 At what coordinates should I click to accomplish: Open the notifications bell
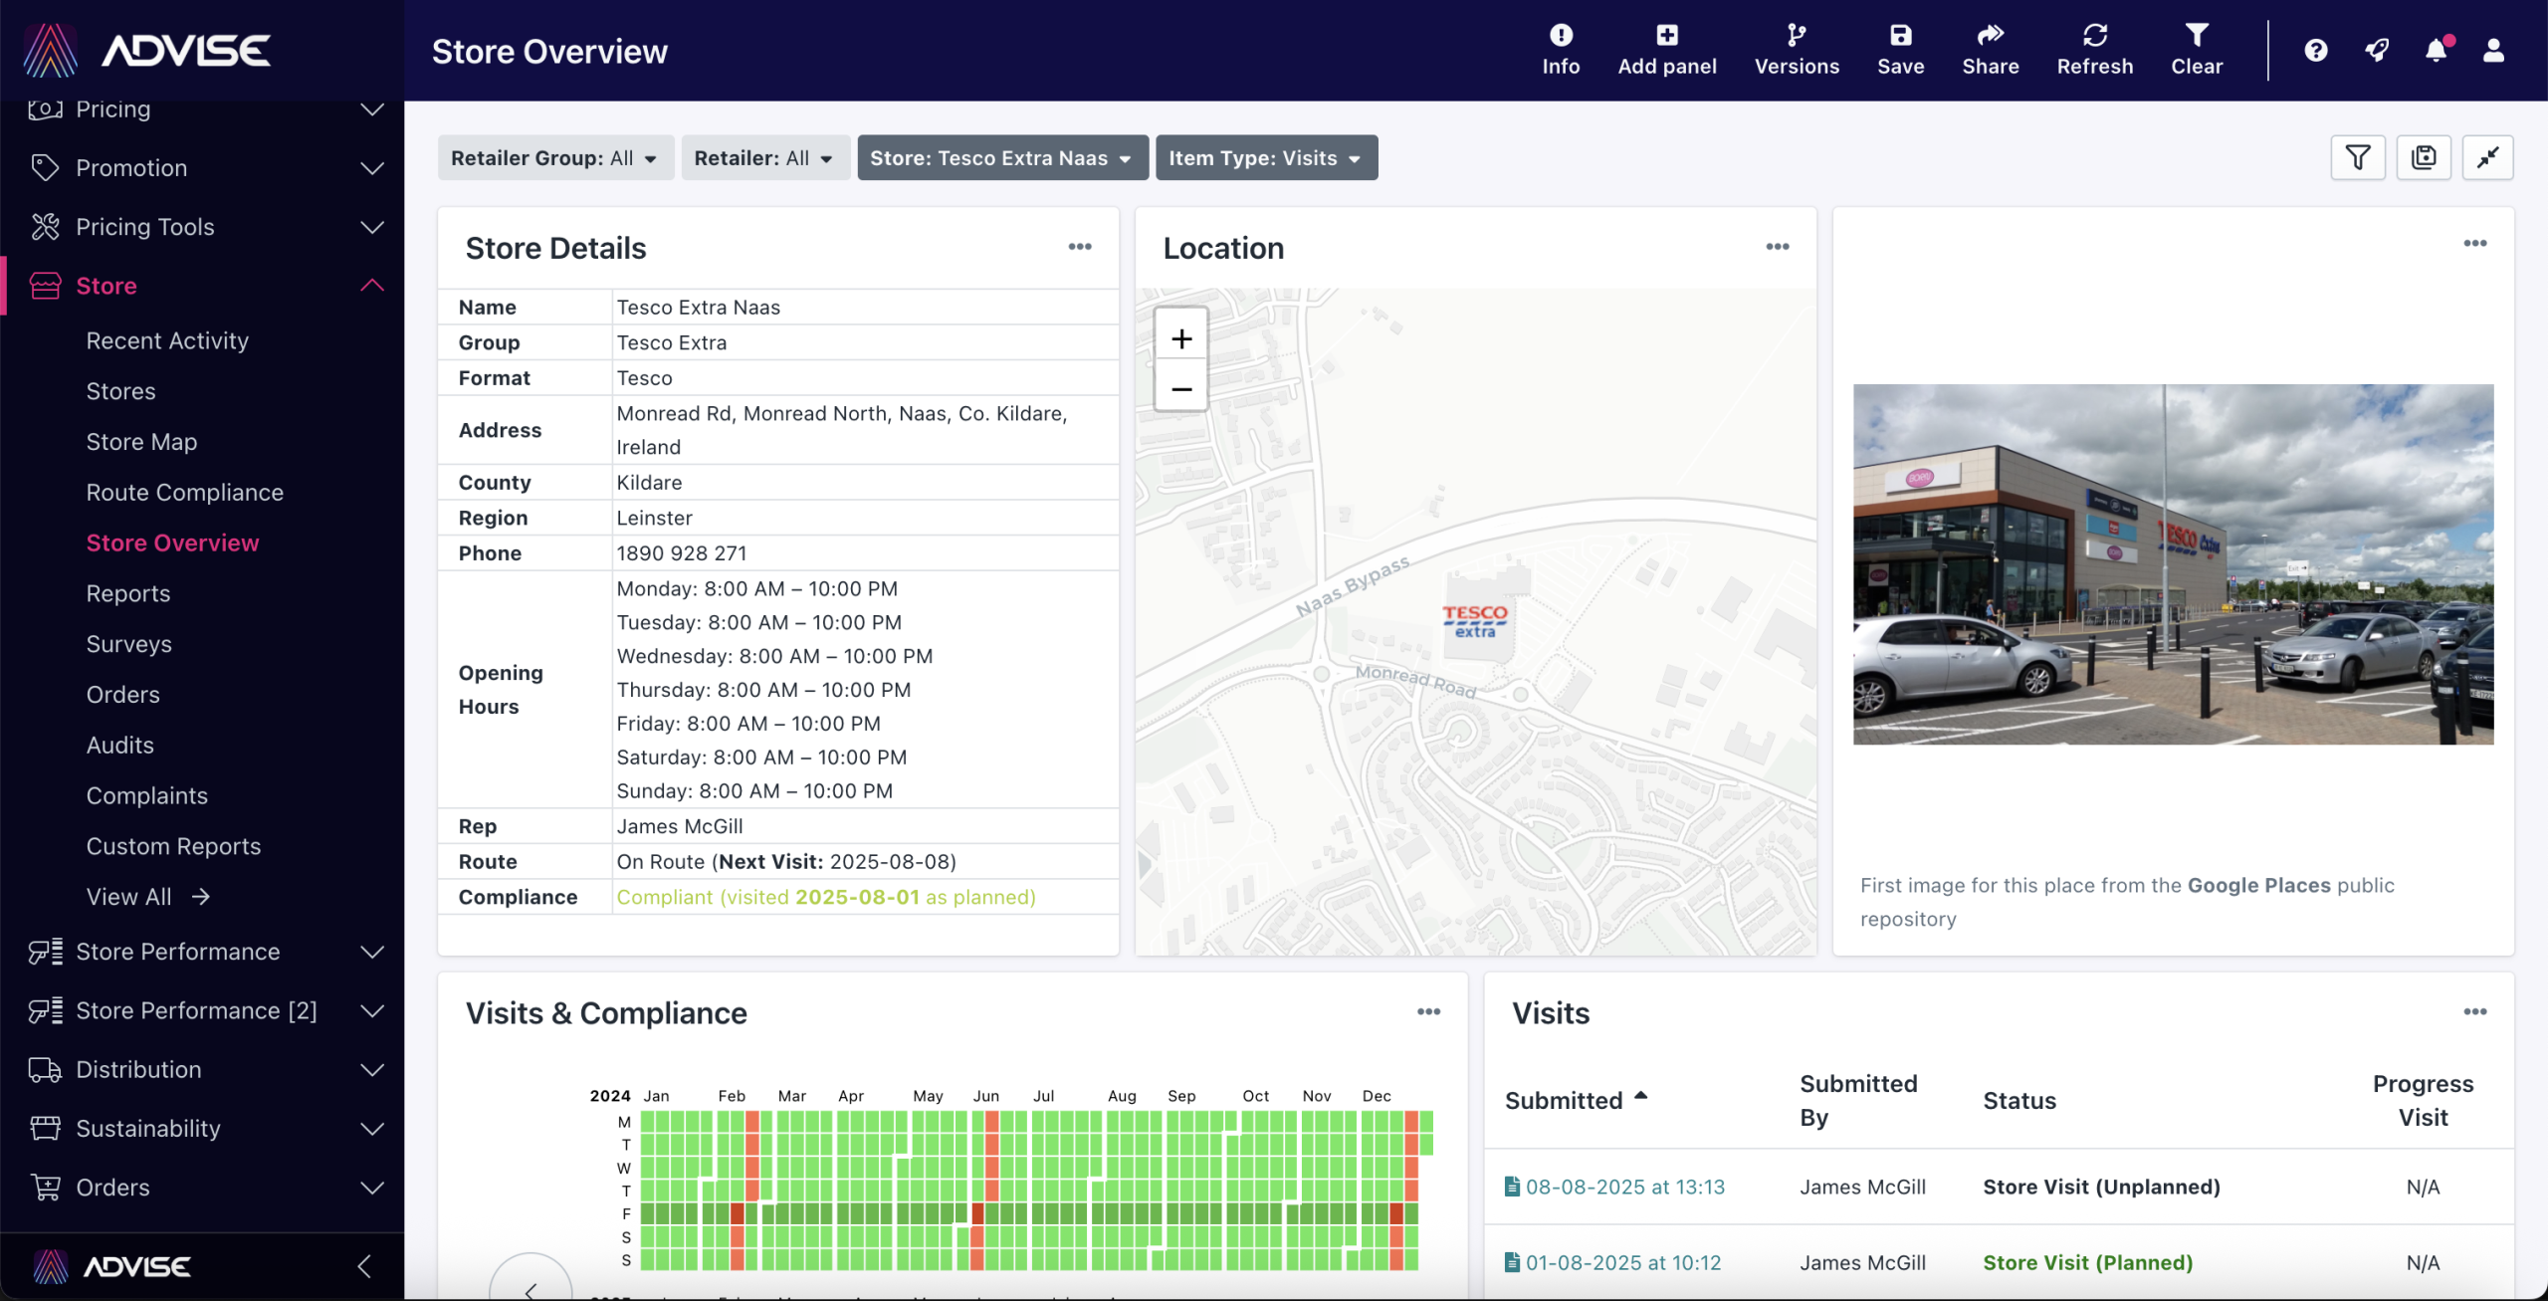pyautogui.click(x=2435, y=51)
